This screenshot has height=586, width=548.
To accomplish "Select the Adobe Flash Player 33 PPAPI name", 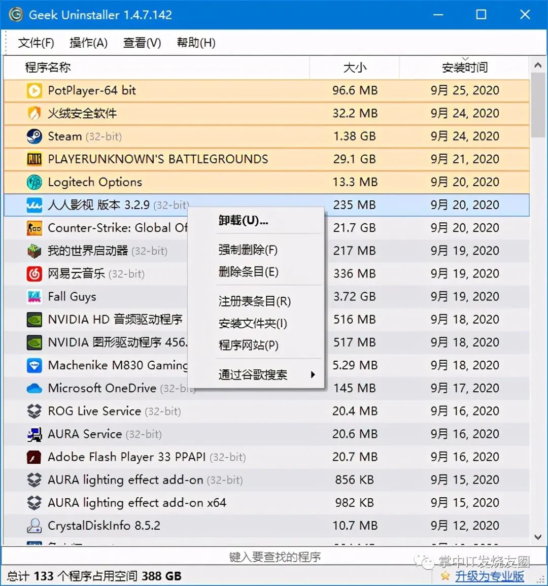I will (x=127, y=457).
